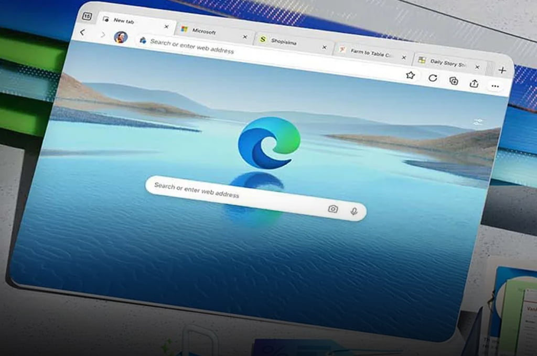Click the Share icon in toolbar
The image size is (537, 356).
(x=474, y=83)
